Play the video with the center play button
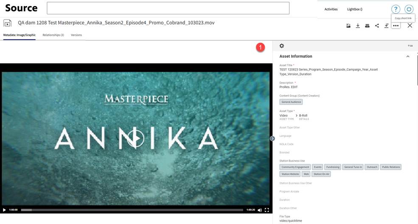418x224 pixels. click(x=135, y=138)
